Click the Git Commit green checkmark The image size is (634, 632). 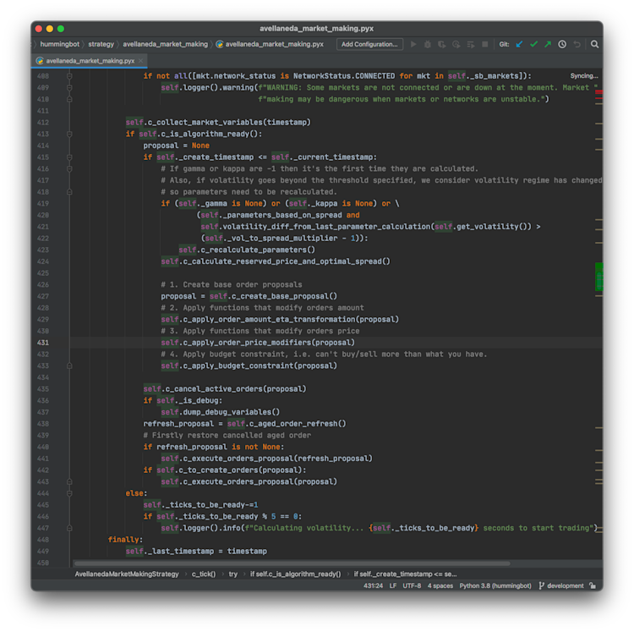coord(533,45)
